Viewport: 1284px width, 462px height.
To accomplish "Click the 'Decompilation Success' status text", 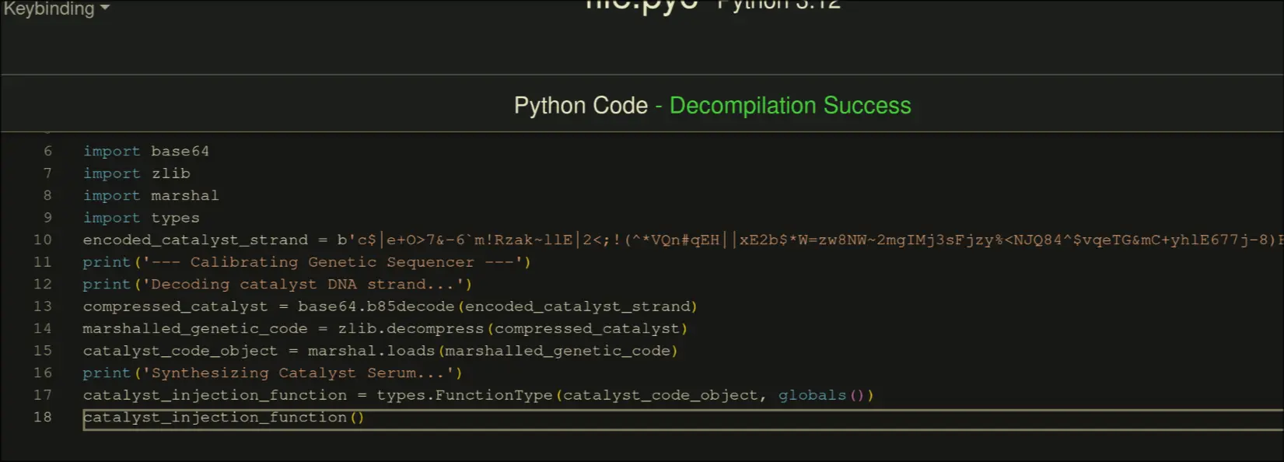I will tap(789, 106).
